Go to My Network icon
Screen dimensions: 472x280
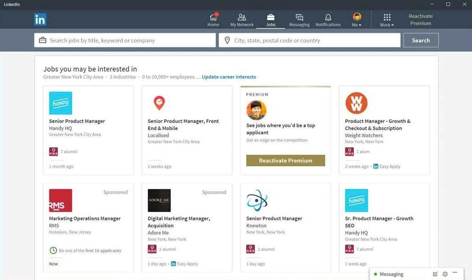pos(242,17)
